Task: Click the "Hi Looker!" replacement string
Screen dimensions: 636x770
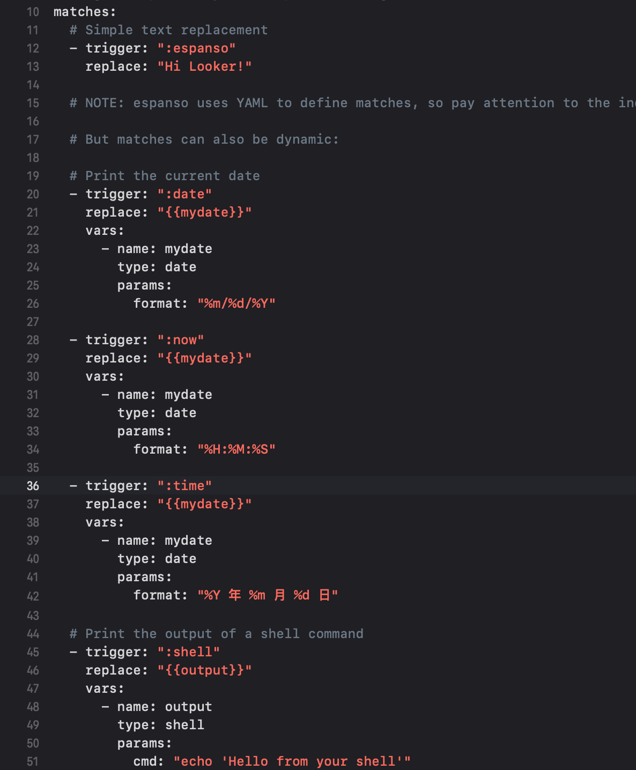Action: tap(204, 66)
